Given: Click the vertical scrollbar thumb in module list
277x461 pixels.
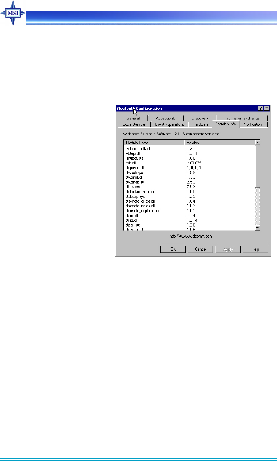Looking at the screenshot, I should click(x=258, y=166).
